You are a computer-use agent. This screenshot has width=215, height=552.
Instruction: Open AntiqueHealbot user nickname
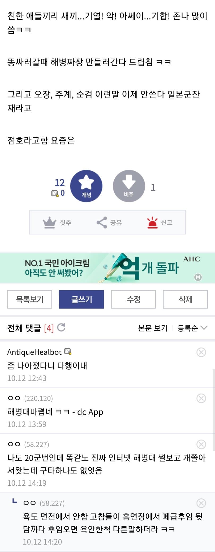(34, 352)
